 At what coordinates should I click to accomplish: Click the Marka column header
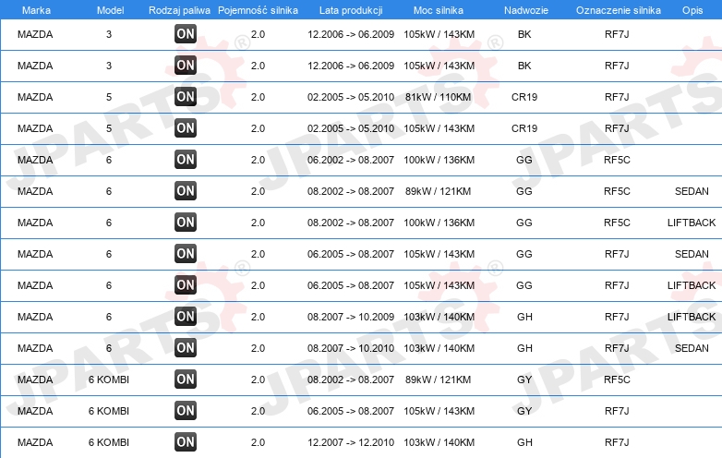coord(36,10)
